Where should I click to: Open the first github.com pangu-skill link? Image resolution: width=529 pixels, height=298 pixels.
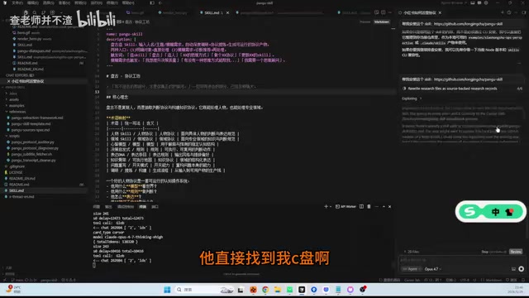click(x=468, y=24)
